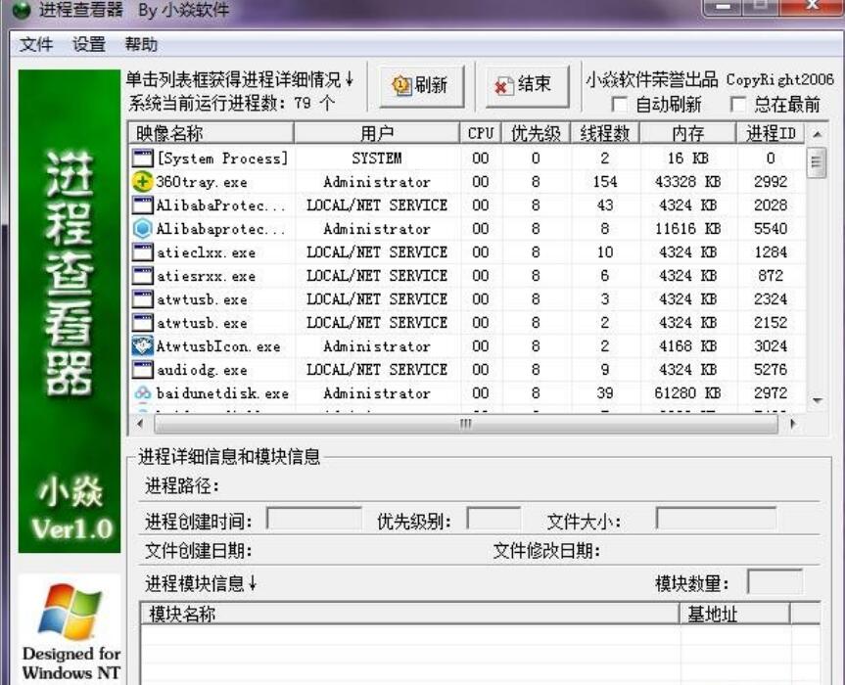The height and width of the screenshot is (685, 845).
Task: Sort by 线程数 column header
Action: (x=605, y=133)
